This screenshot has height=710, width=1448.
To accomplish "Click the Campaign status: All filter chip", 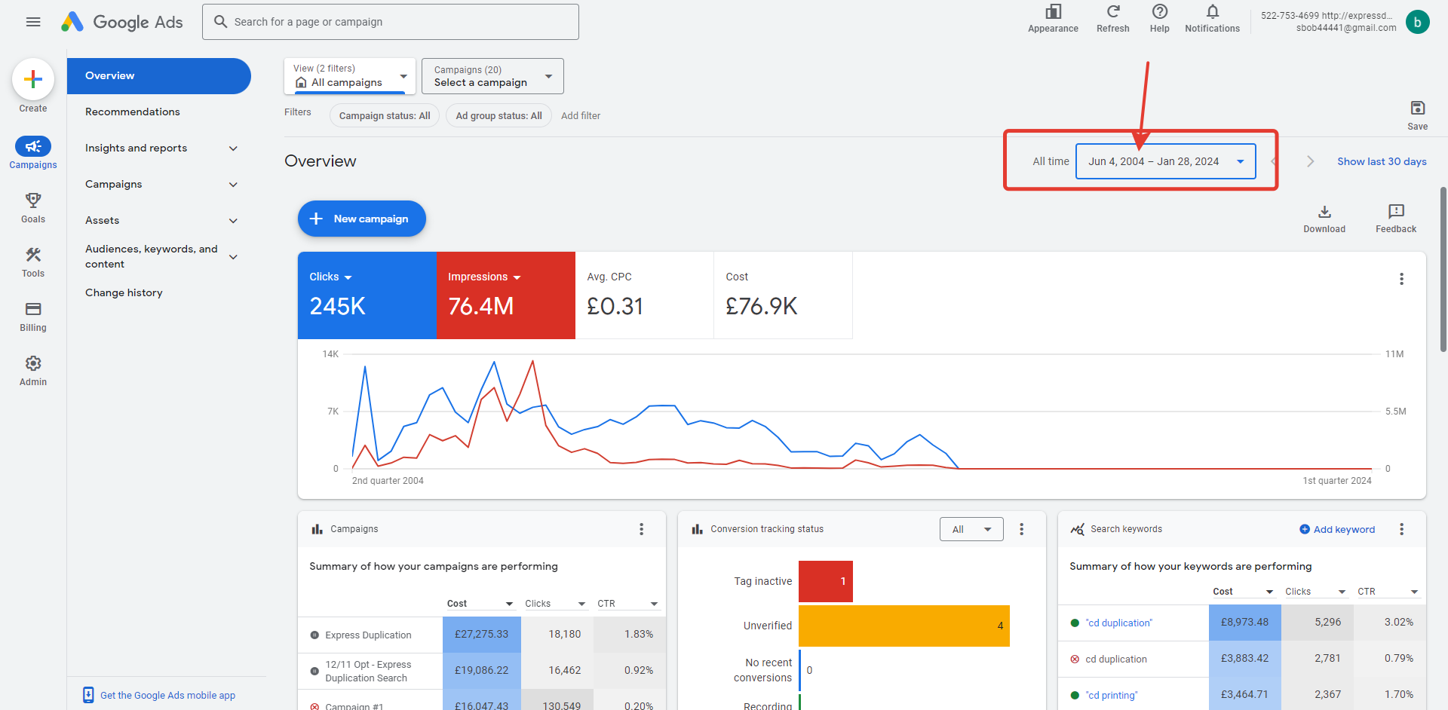I will click(385, 115).
